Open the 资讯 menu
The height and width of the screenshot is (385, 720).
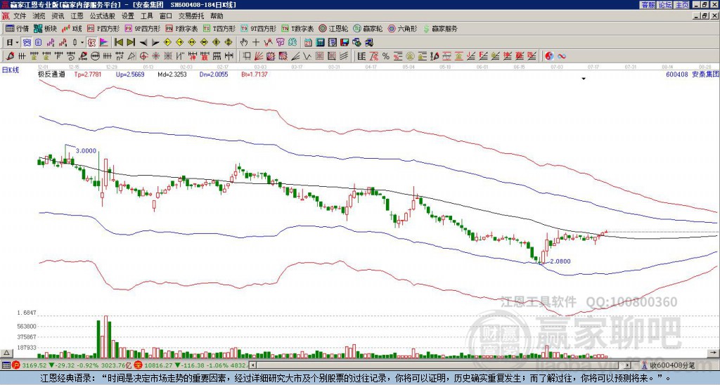58,16
